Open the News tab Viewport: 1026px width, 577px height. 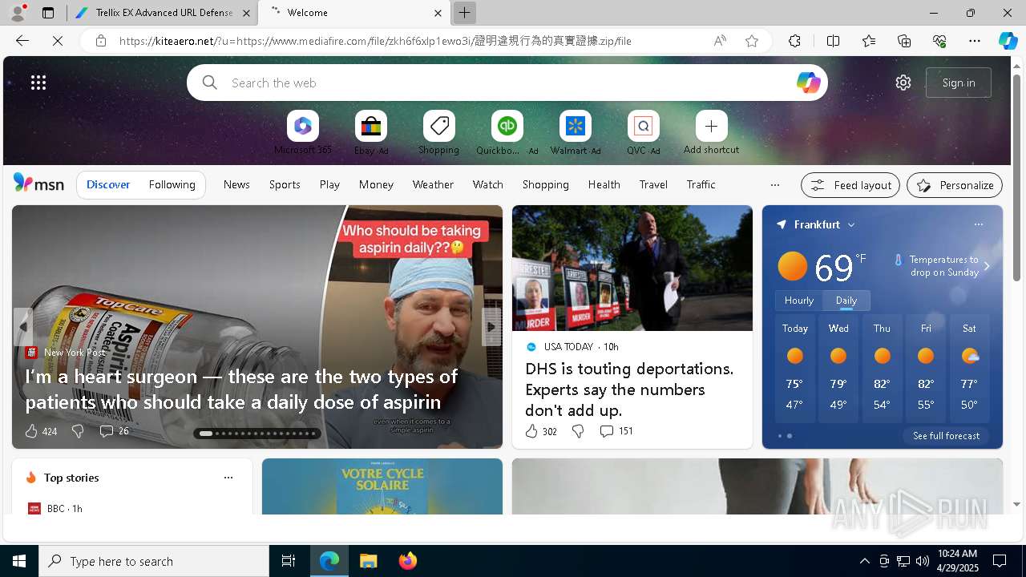click(x=236, y=184)
